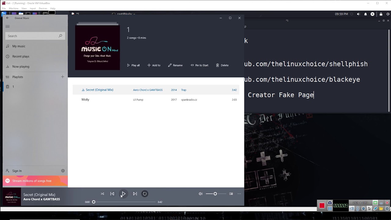Open the Playlists section
This screenshot has height=220, width=391.
18,77
